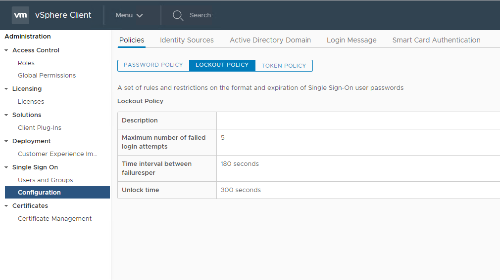This screenshot has width=500, height=280.
Task: Collapse the Single Sign On section
Action: tap(6, 167)
